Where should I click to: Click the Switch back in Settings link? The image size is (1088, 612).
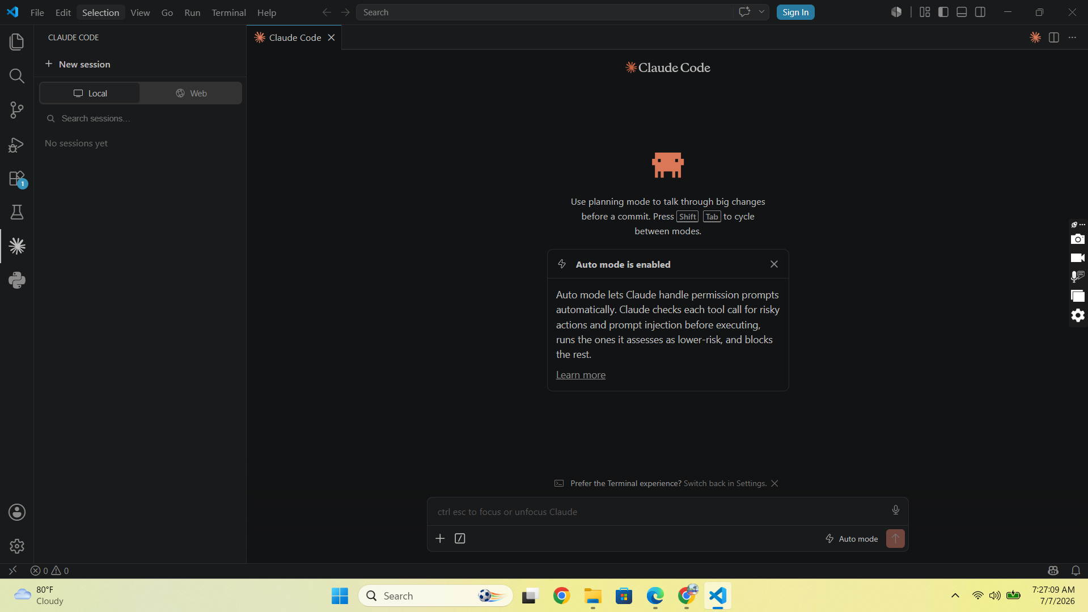coord(725,483)
